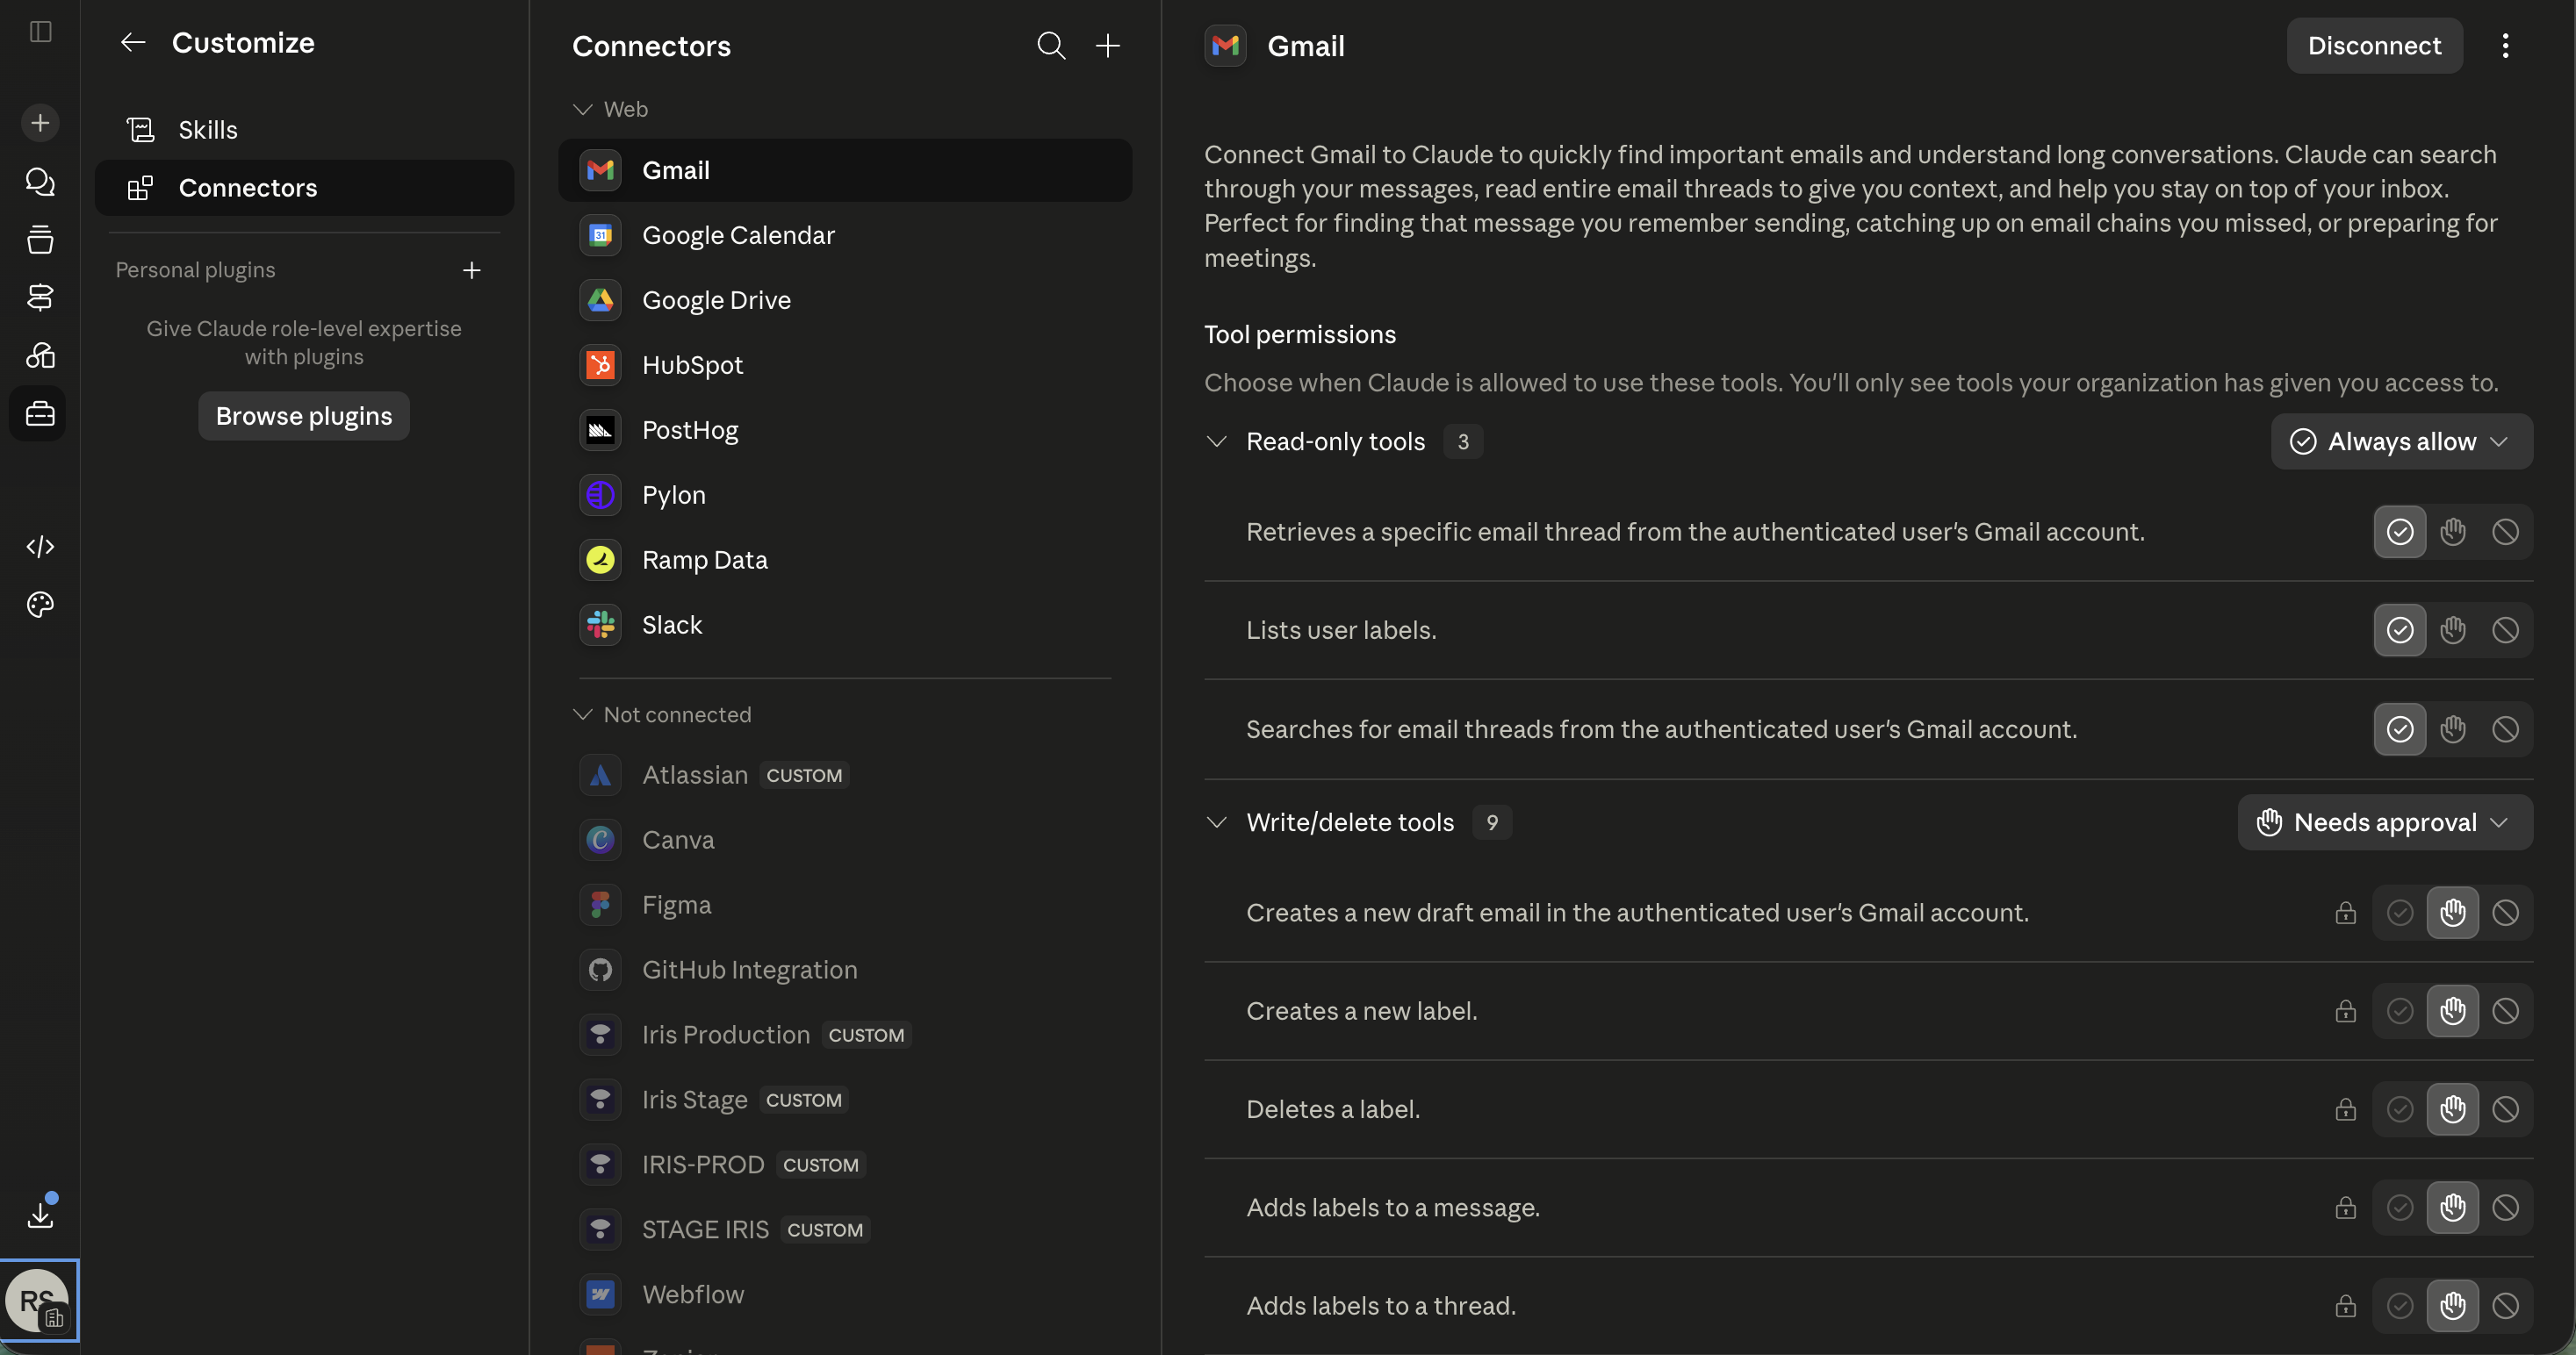Click the PostHog connector icon
This screenshot has height=1355, width=2576.
coord(600,431)
